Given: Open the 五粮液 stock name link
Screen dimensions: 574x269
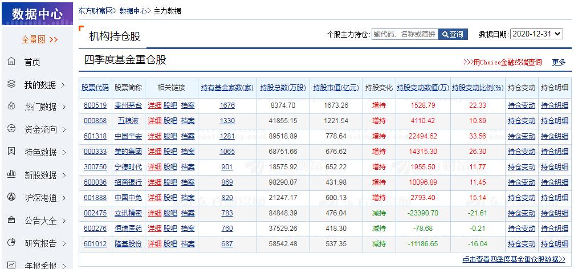Looking at the screenshot, I should point(128,121).
